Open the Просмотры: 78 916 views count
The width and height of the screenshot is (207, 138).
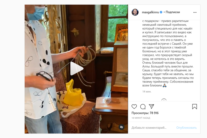point(145,113)
